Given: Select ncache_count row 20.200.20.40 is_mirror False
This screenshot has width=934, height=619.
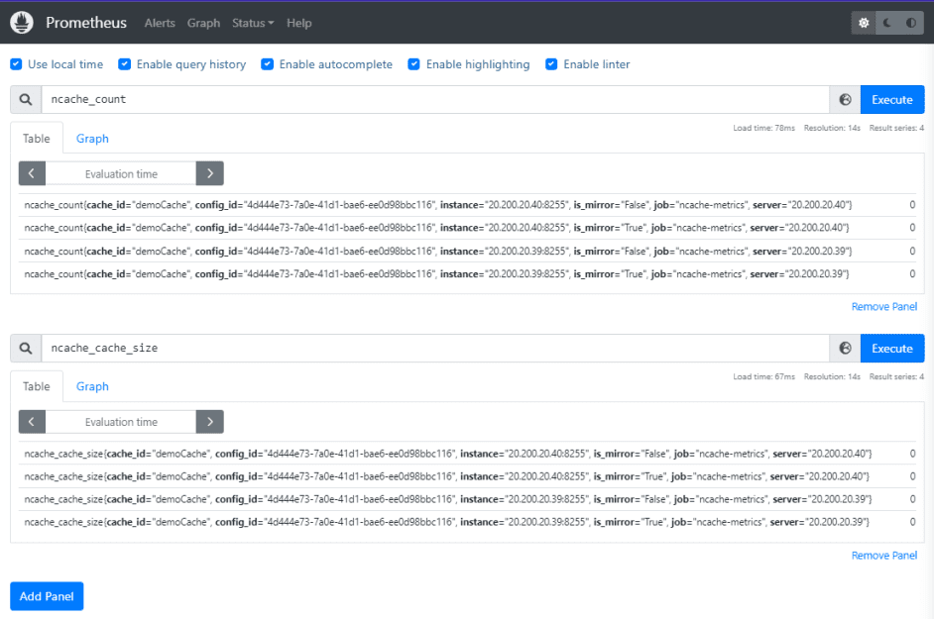Looking at the screenshot, I should 468,205.
